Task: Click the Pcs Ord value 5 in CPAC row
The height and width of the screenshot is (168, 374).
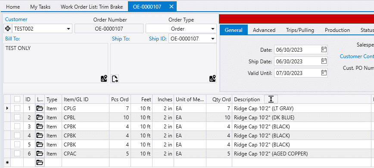Action: (120, 154)
